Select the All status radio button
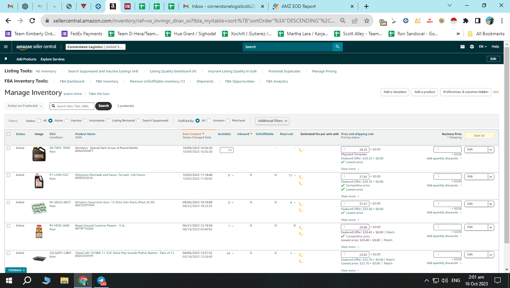Viewport: 510px width, 288px height. pyautogui.click(x=39, y=121)
